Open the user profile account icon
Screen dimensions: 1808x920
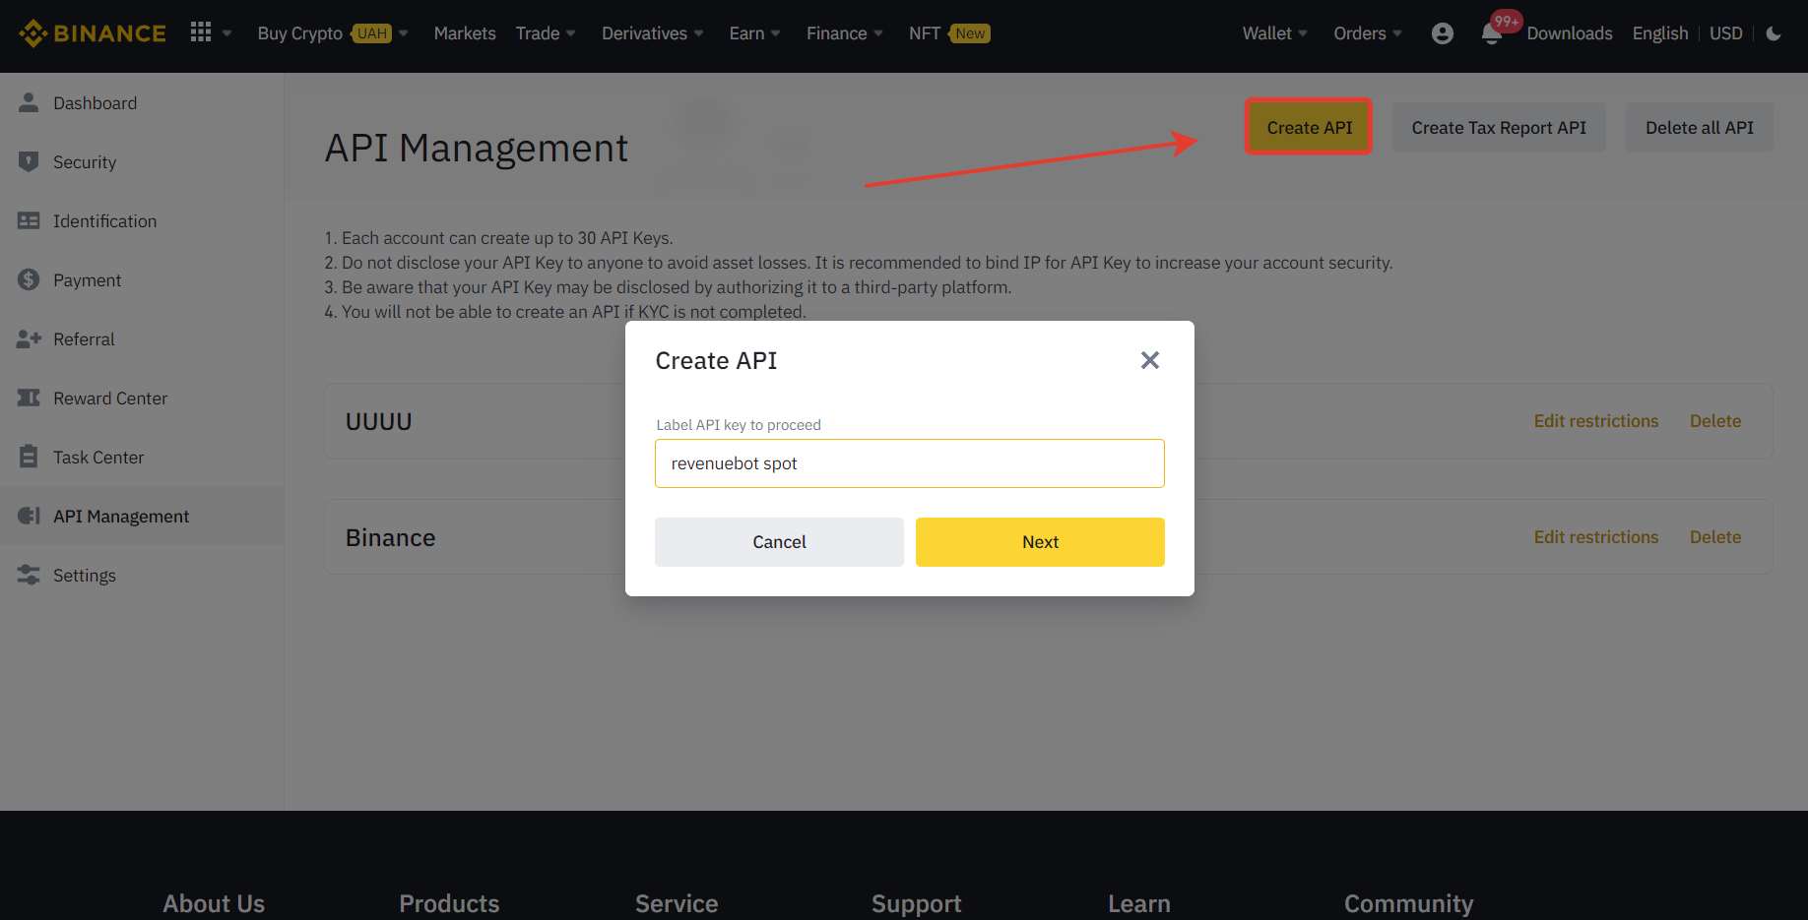pos(1443,33)
